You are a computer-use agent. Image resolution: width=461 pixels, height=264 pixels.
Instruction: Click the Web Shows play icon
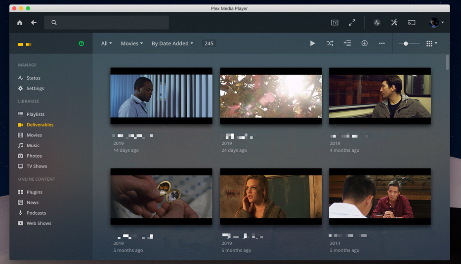point(20,223)
